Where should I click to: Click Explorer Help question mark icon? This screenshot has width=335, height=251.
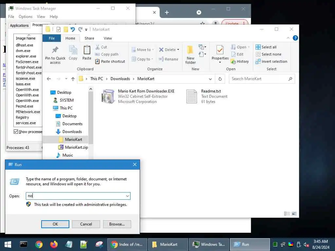pos(295,38)
